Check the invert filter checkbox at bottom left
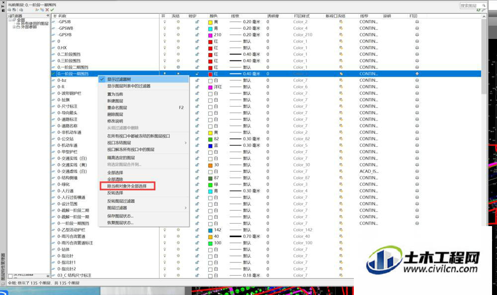This screenshot has height=295, width=497. [x=10, y=276]
